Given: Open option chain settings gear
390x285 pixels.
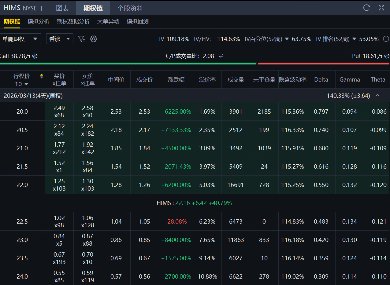Looking at the screenshot, I should (94, 39).
